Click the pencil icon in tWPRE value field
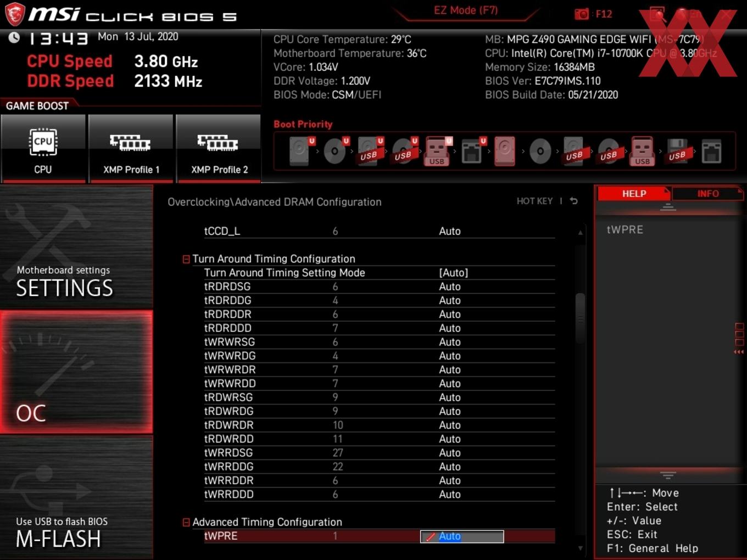This screenshot has width=747, height=560. (431, 536)
